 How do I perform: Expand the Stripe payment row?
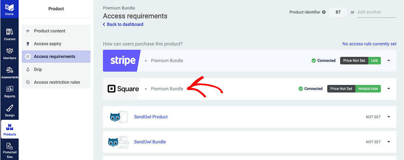(389, 61)
